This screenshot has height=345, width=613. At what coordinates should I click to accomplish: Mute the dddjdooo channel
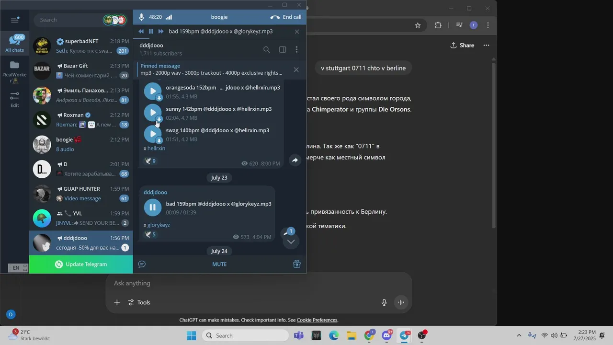coord(219,264)
